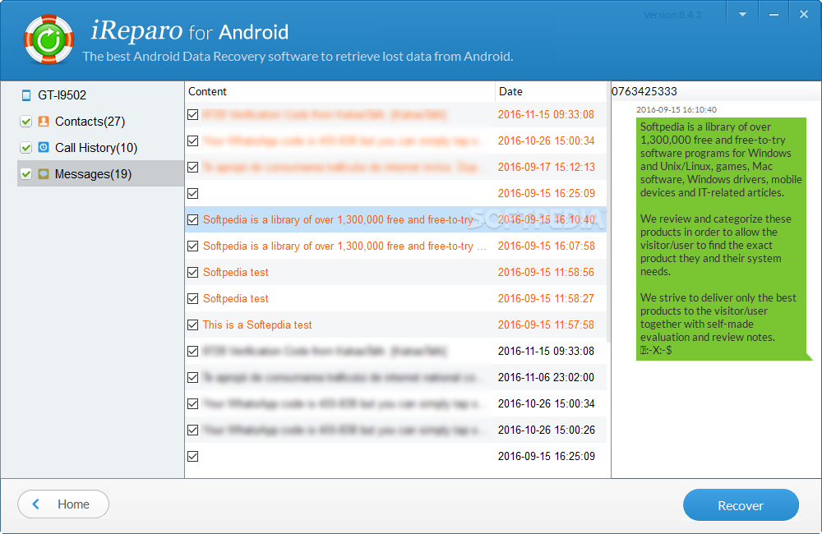822x534 pixels.
Task: Toggle the Contacts(27) checkbox
Action: point(25,122)
